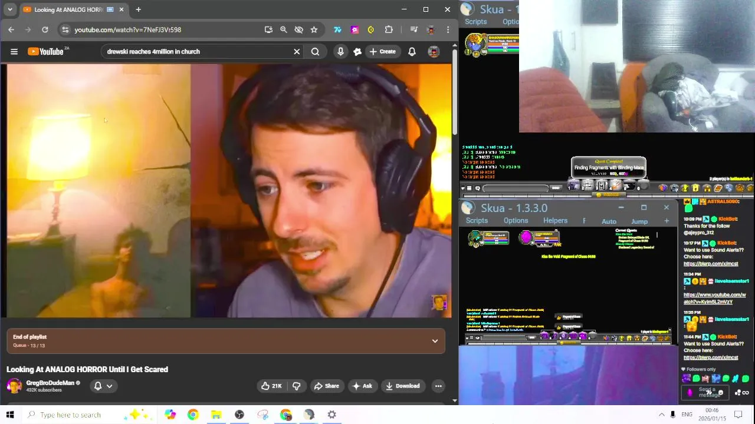Open notification preferences dropdown for channel

click(x=103, y=386)
